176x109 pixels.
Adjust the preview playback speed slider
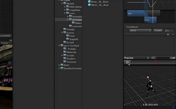pos(163,58)
